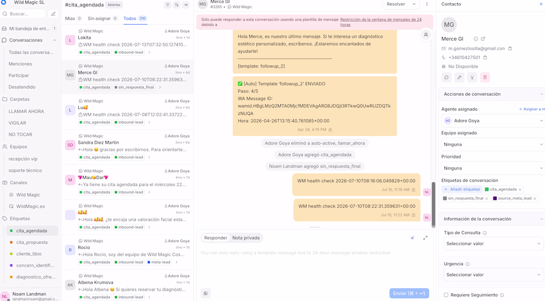Image resolution: width=545 pixels, height=301 pixels.
Task: Open the Urgencia select dropdown
Action: [493, 275]
